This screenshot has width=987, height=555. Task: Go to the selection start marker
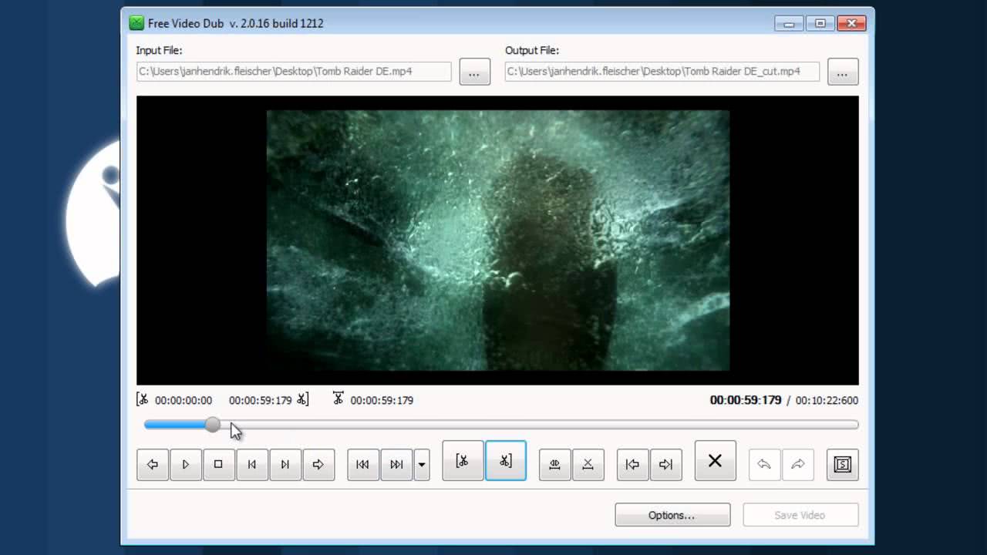coord(632,464)
